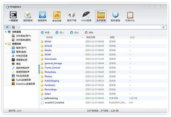The height and width of the screenshot is (117, 171).
Task: Select the Recordings folder
Action: (x=51, y=89)
